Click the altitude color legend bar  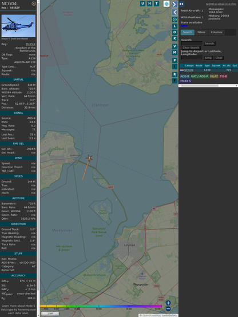click(x=101, y=306)
